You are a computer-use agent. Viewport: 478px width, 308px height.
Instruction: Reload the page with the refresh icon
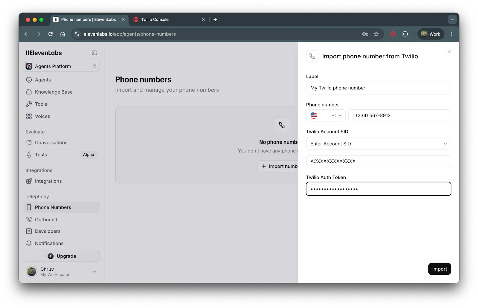pos(50,34)
